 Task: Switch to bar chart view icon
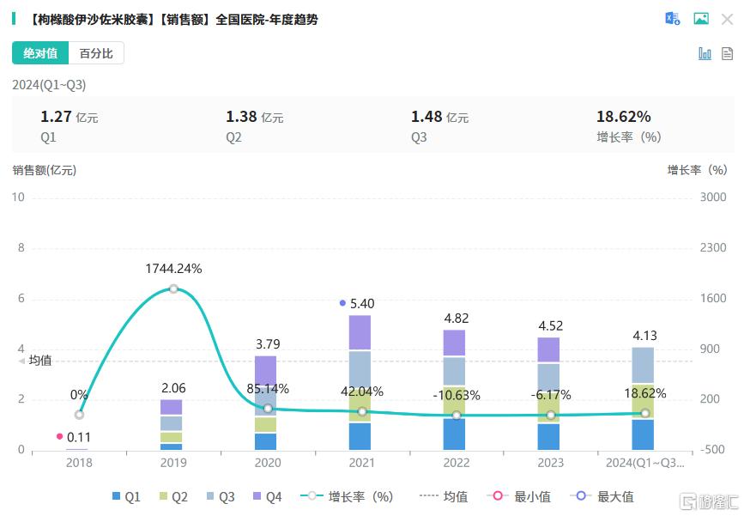705,53
